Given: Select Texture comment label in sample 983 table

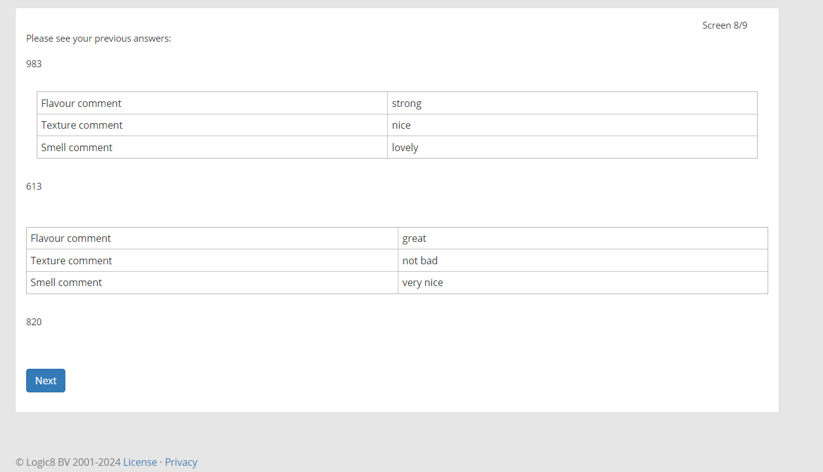Looking at the screenshot, I should coord(82,125).
